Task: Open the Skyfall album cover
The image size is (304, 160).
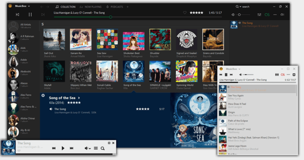Action: (x=54, y=71)
